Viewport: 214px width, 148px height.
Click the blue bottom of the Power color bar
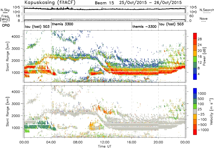pos(195,77)
